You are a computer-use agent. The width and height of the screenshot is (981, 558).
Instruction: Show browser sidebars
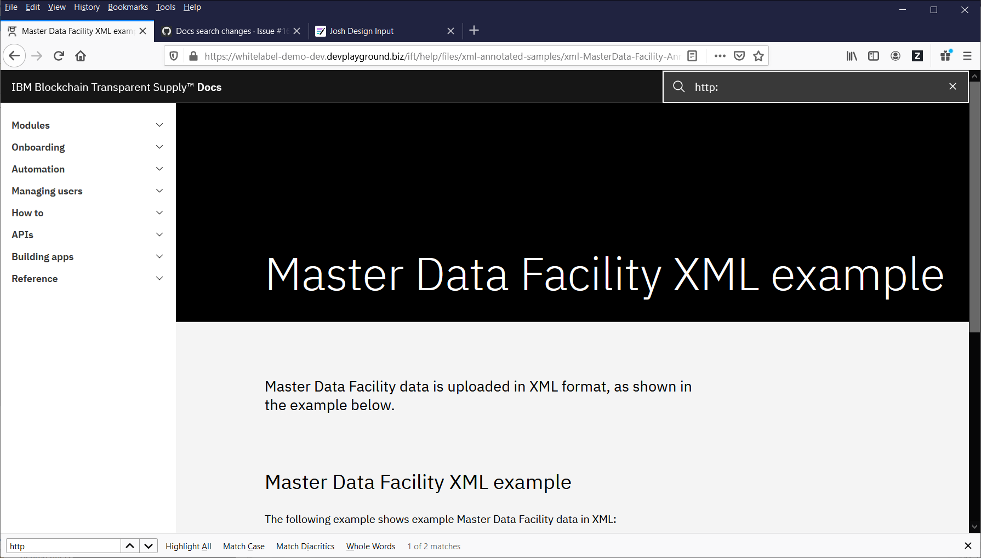(x=874, y=56)
